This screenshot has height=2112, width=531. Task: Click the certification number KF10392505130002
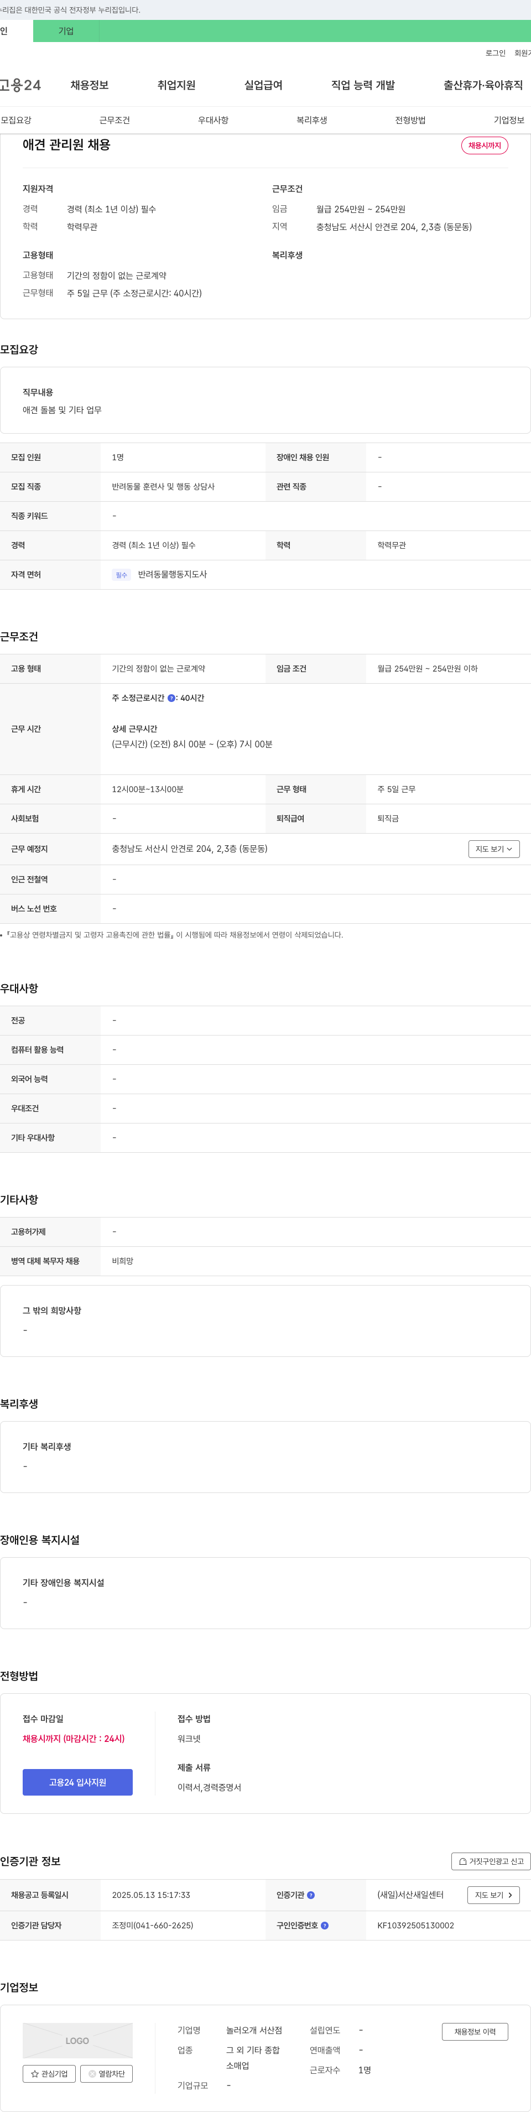pos(415,1925)
